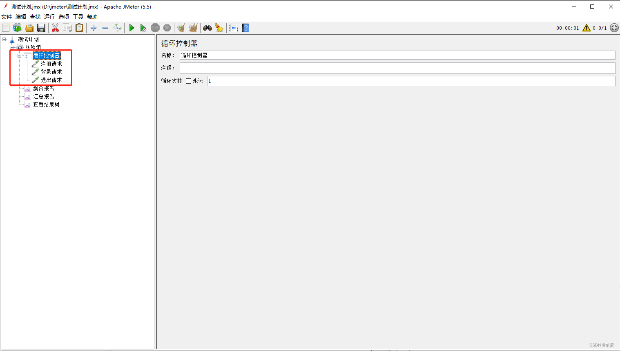Select the 聚合报告 listener
The height and width of the screenshot is (351, 620).
44,88
